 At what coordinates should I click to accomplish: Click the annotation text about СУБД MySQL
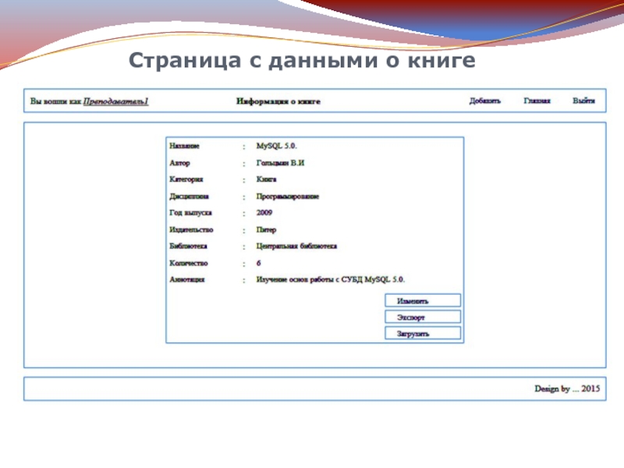tap(330, 280)
